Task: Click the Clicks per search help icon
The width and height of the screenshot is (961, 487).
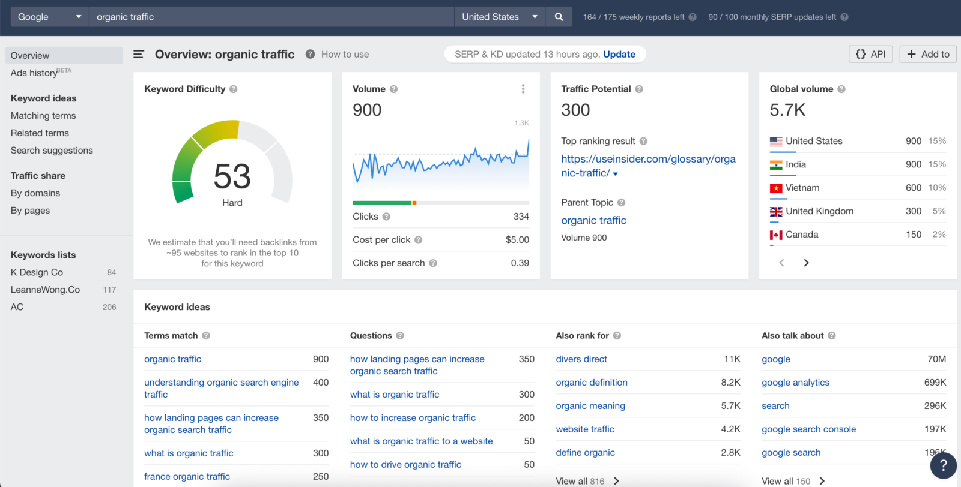Action: coord(433,263)
